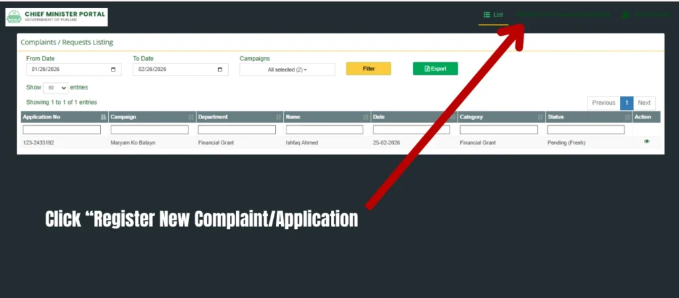Expand the Campaigns 'All selected (2)' dropdown

pyautogui.click(x=287, y=70)
